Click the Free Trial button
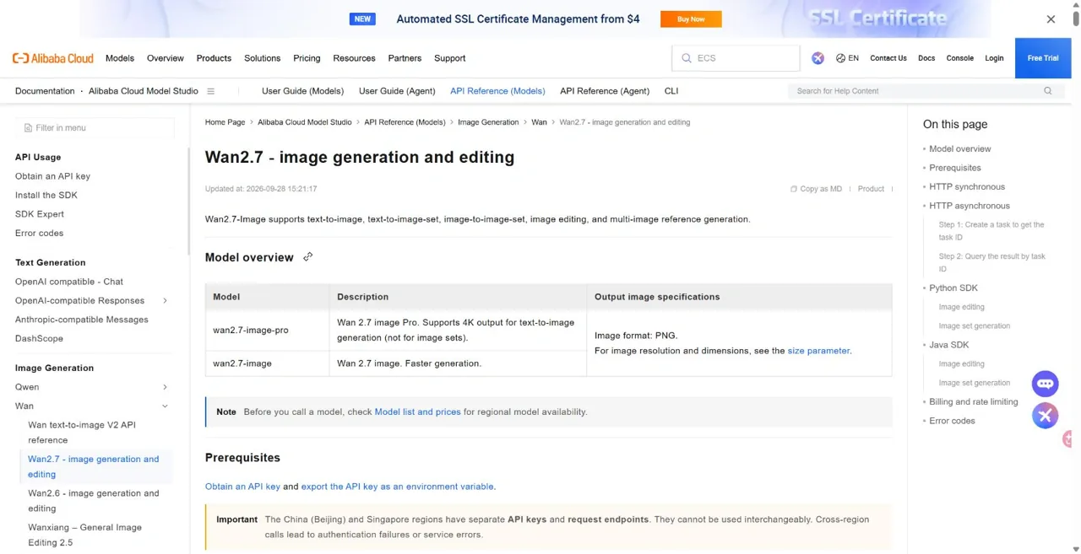 pos(1043,58)
